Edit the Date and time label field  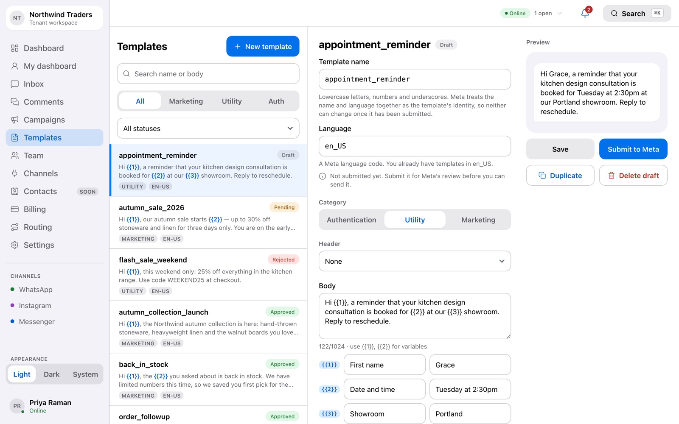coord(384,389)
